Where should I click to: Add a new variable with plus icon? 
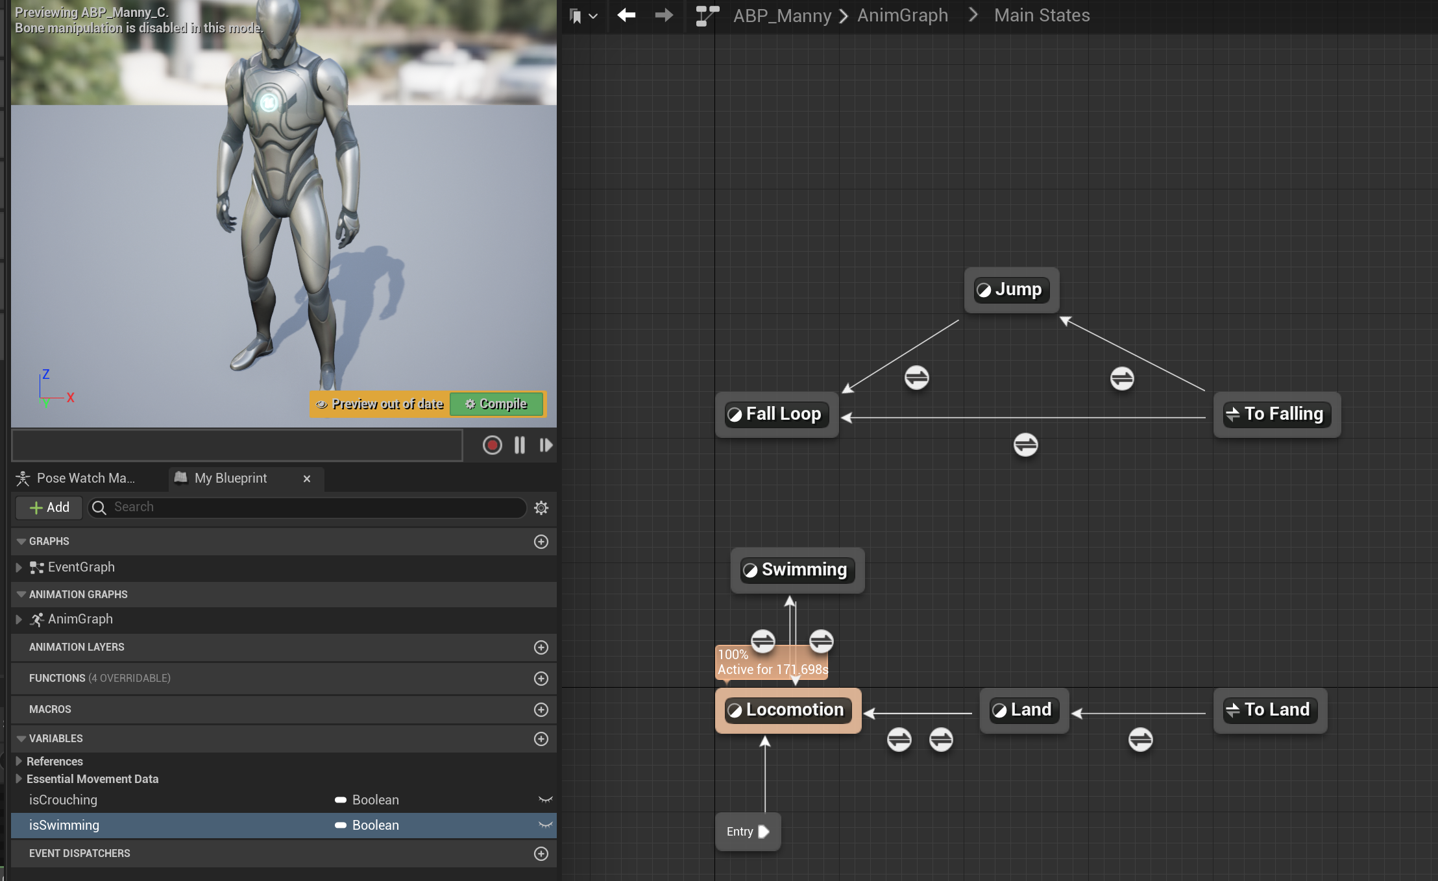coord(541,739)
